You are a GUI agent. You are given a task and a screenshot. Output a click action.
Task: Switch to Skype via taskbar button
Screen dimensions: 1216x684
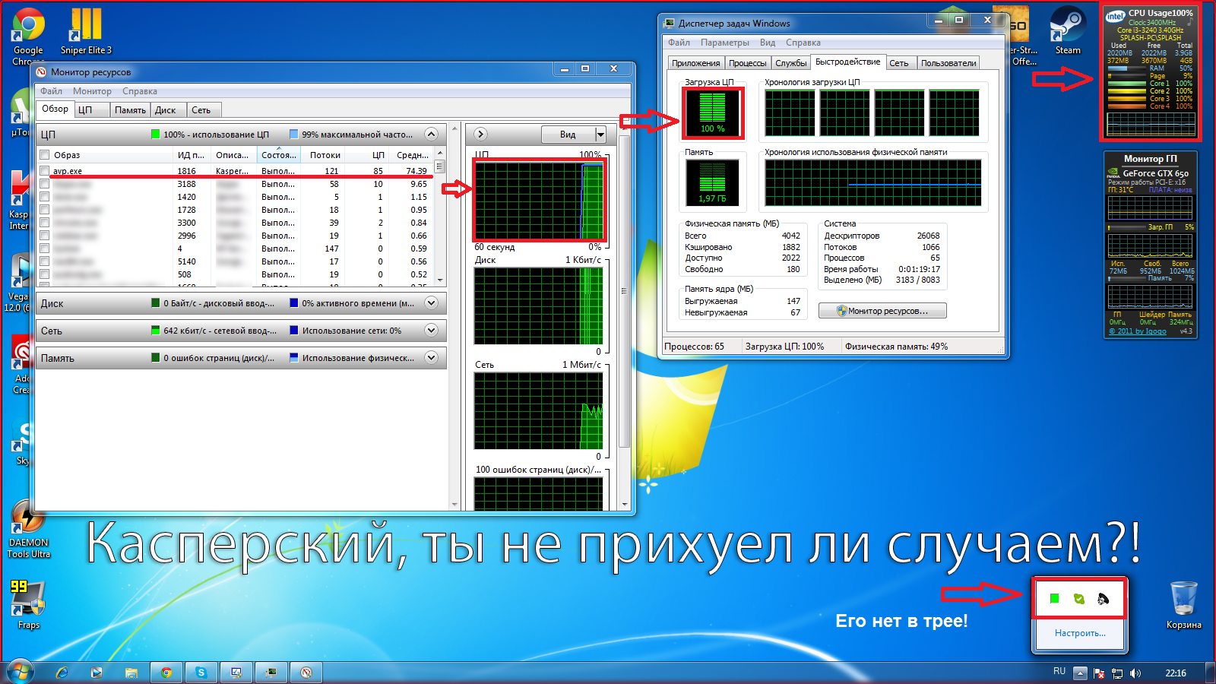(201, 673)
